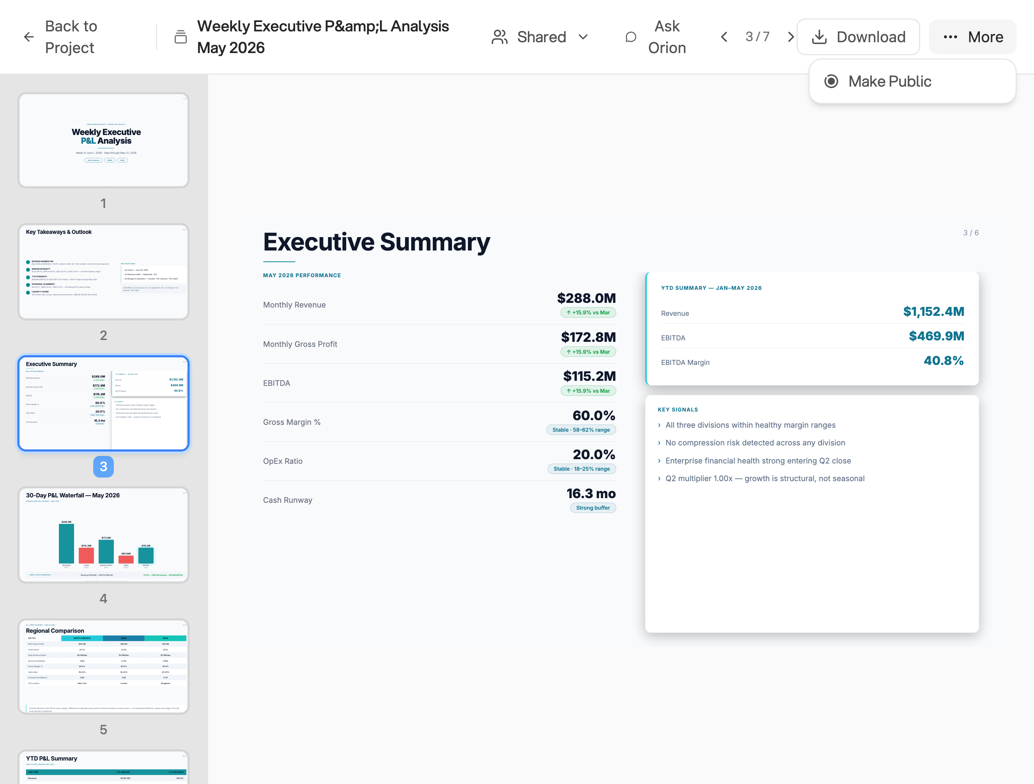
Task: Open the Ask Orion chat bubble icon
Action: (x=631, y=37)
